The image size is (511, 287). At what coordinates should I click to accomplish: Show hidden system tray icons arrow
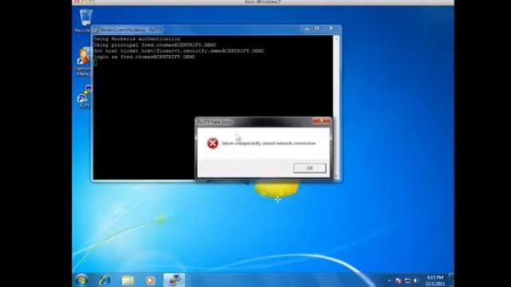[389, 281]
